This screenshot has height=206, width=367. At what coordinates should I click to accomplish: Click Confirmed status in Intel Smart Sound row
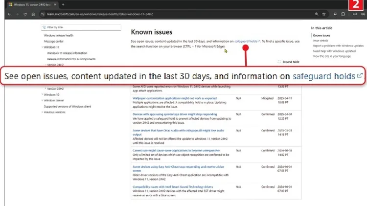point(268,187)
